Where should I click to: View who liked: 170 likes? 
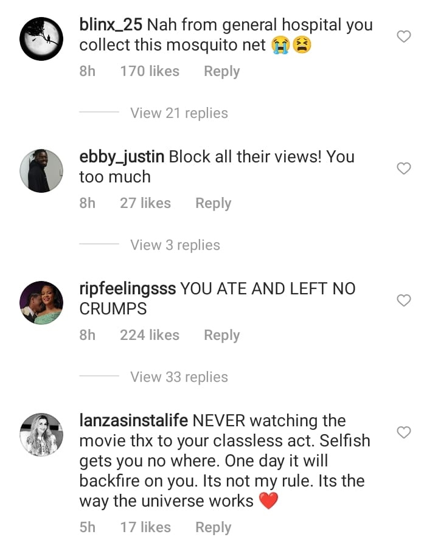[150, 71]
